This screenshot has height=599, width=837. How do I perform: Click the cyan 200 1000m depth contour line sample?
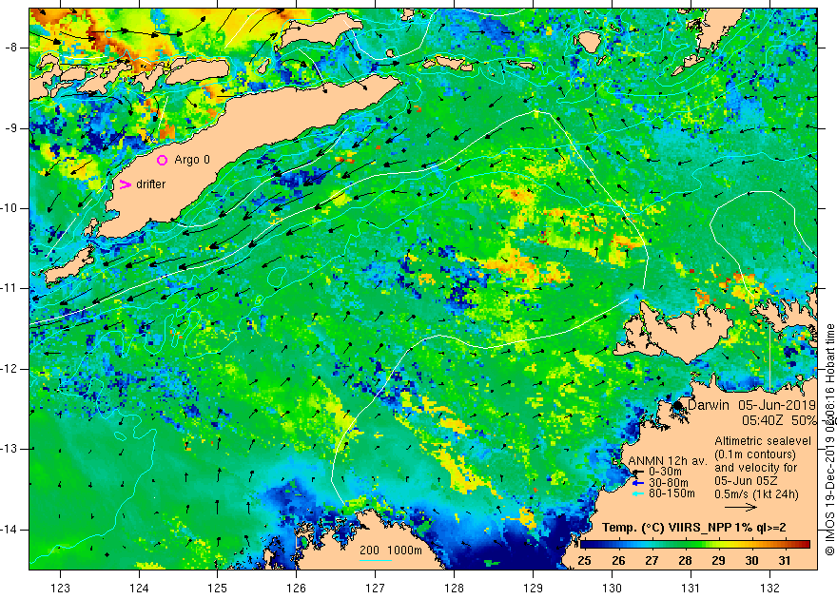(376, 560)
